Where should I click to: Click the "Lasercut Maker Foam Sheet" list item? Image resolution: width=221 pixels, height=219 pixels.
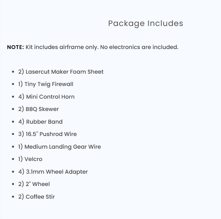(x=61, y=72)
